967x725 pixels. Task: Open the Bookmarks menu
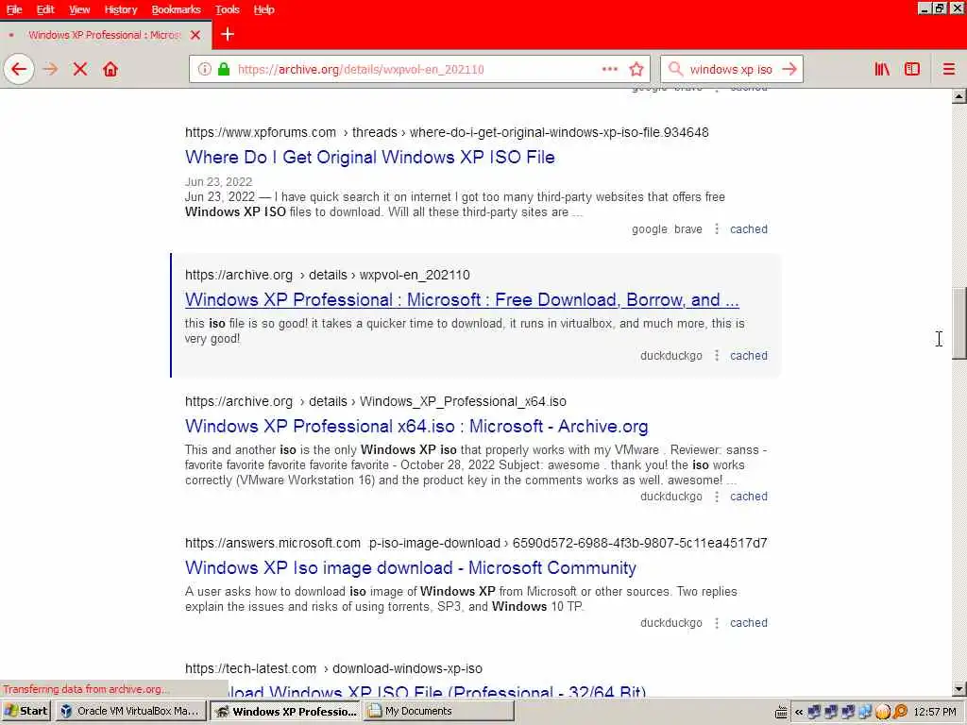176,9
